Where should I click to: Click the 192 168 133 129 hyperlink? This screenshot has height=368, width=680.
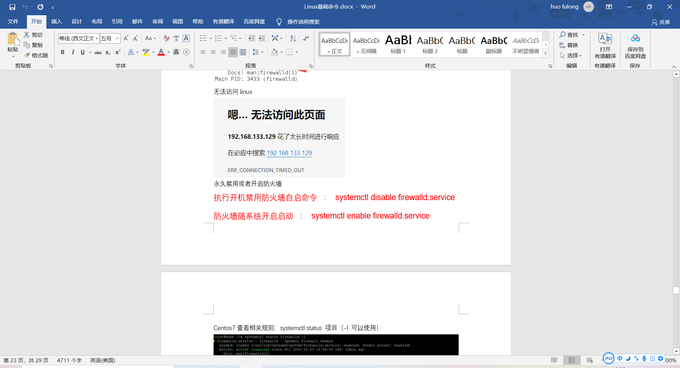(x=289, y=153)
